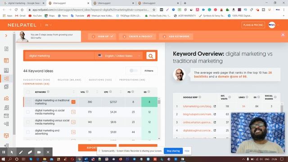The image size is (288, 162).
Task: Check the select-all checkbox in keyword table header
Action: tap(28, 92)
